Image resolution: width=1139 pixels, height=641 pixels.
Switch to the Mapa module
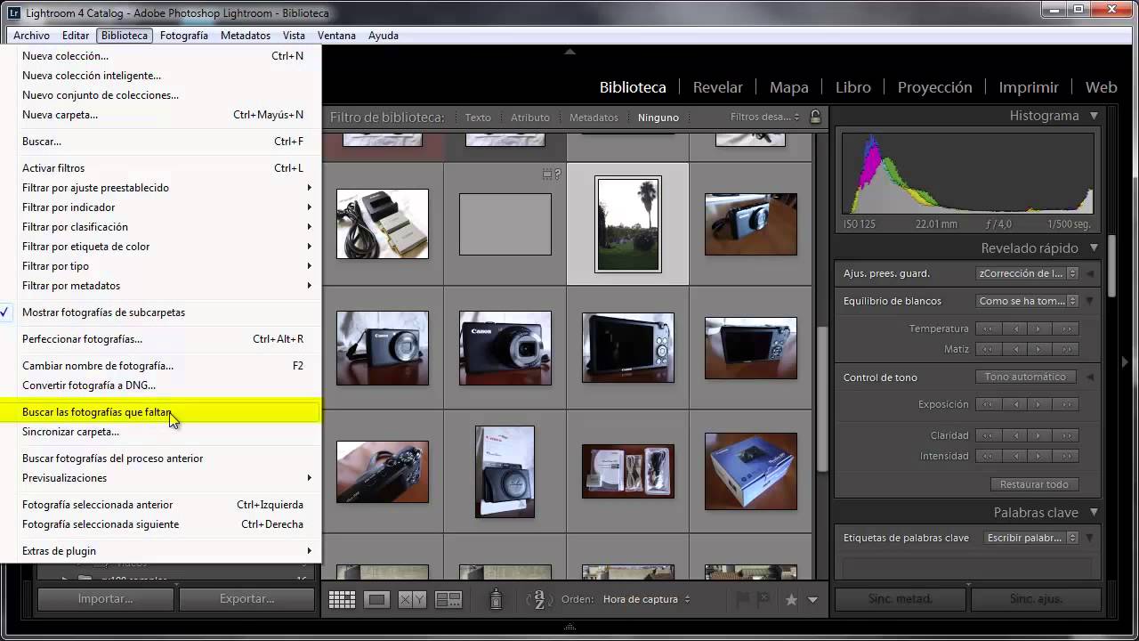click(788, 87)
